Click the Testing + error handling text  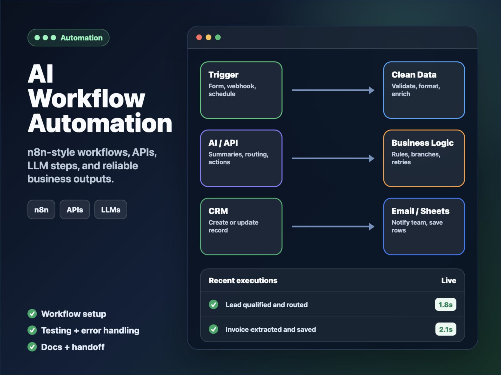[90, 330]
